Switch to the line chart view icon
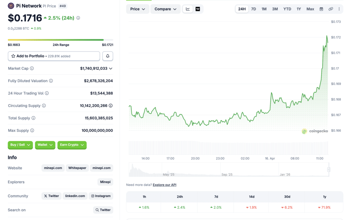354x220 pixels. pos(188,9)
